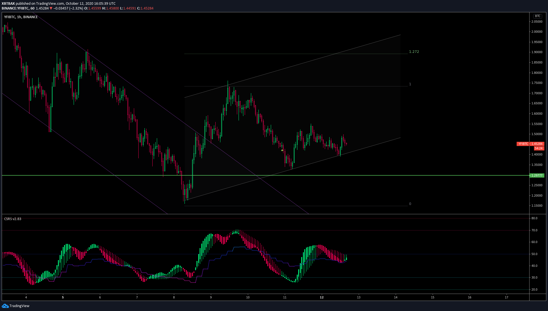The width and height of the screenshot is (548, 311).
Task: Click date 17 on the time axis
Action: 507,297
